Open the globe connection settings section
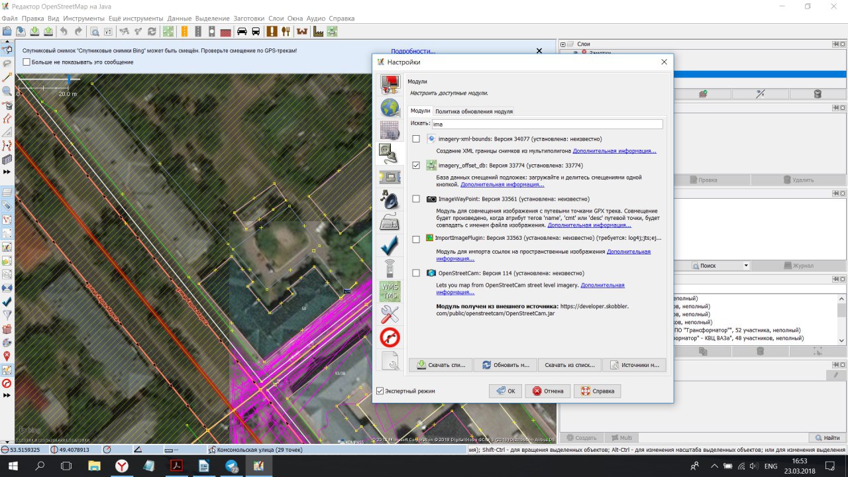 390,107
